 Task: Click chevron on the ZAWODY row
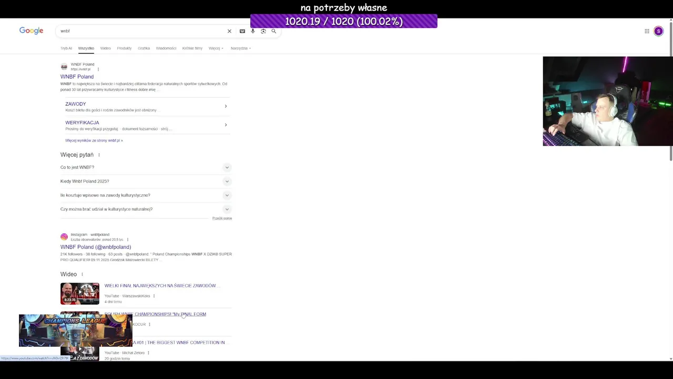point(226,106)
